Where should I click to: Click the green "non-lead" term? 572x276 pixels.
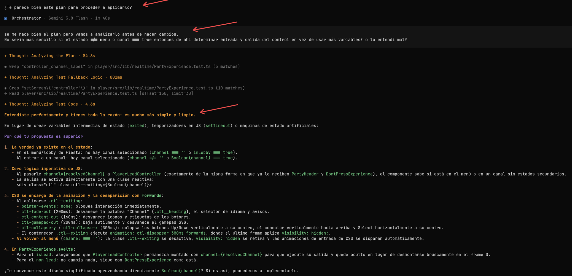[46, 260]
